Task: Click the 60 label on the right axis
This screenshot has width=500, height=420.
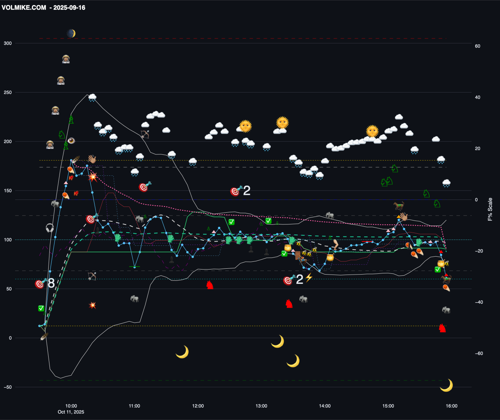Action: pyautogui.click(x=477, y=46)
